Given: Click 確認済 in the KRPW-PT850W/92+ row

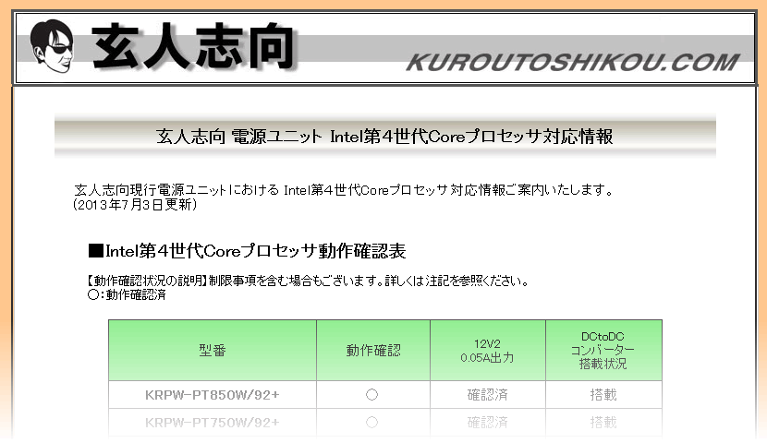Looking at the screenshot, I should pyautogui.click(x=488, y=395).
